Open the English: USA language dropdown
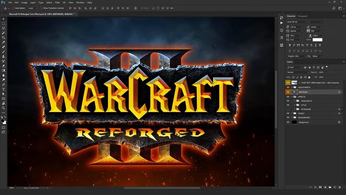Image resolution: width=346 pixels, height=195 pixels. point(297,56)
